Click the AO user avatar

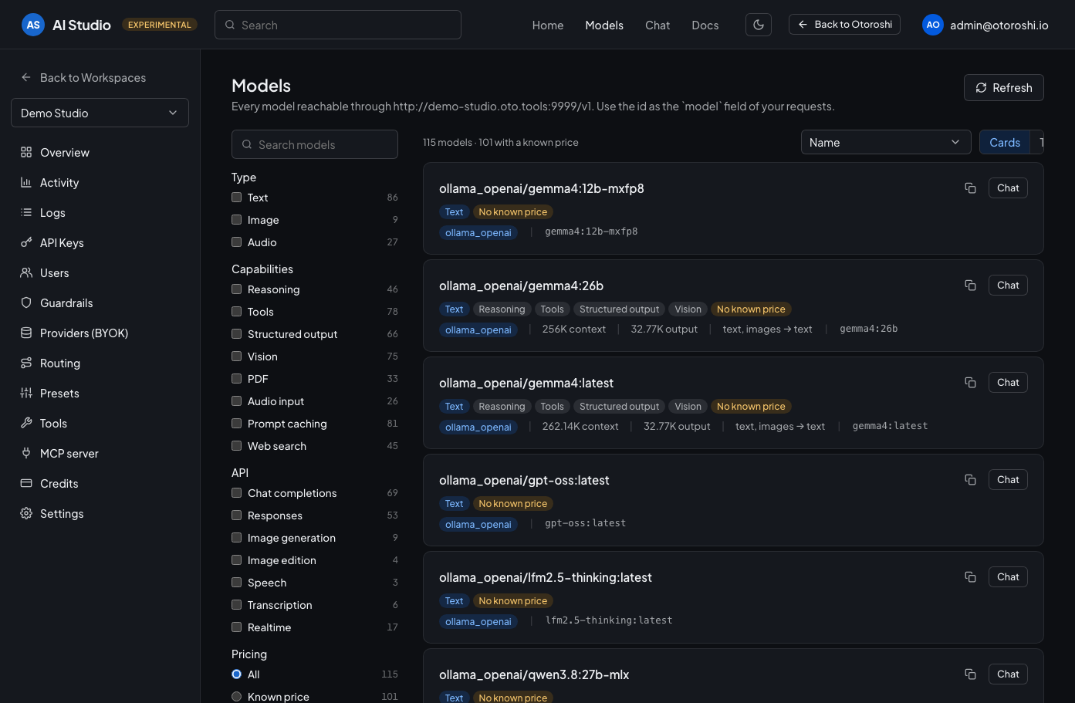point(933,25)
